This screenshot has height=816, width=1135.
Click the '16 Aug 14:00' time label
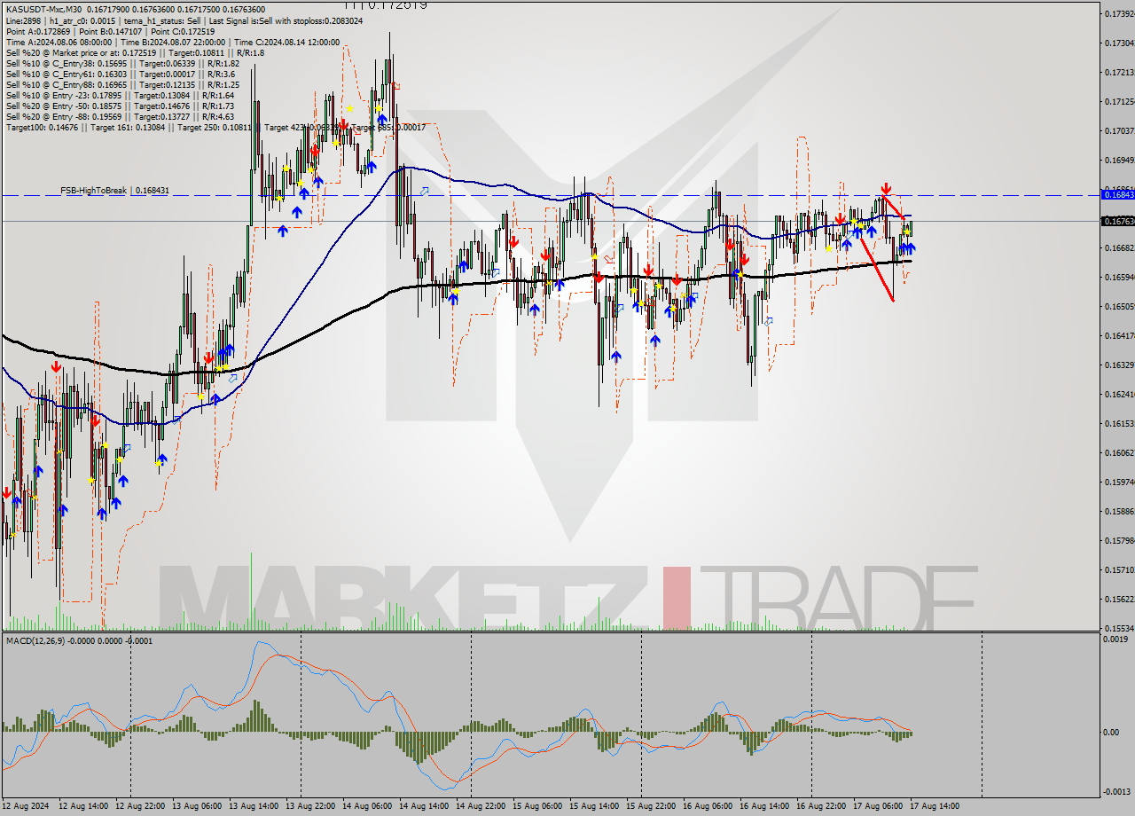pyautogui.click(x=764, y=806)
